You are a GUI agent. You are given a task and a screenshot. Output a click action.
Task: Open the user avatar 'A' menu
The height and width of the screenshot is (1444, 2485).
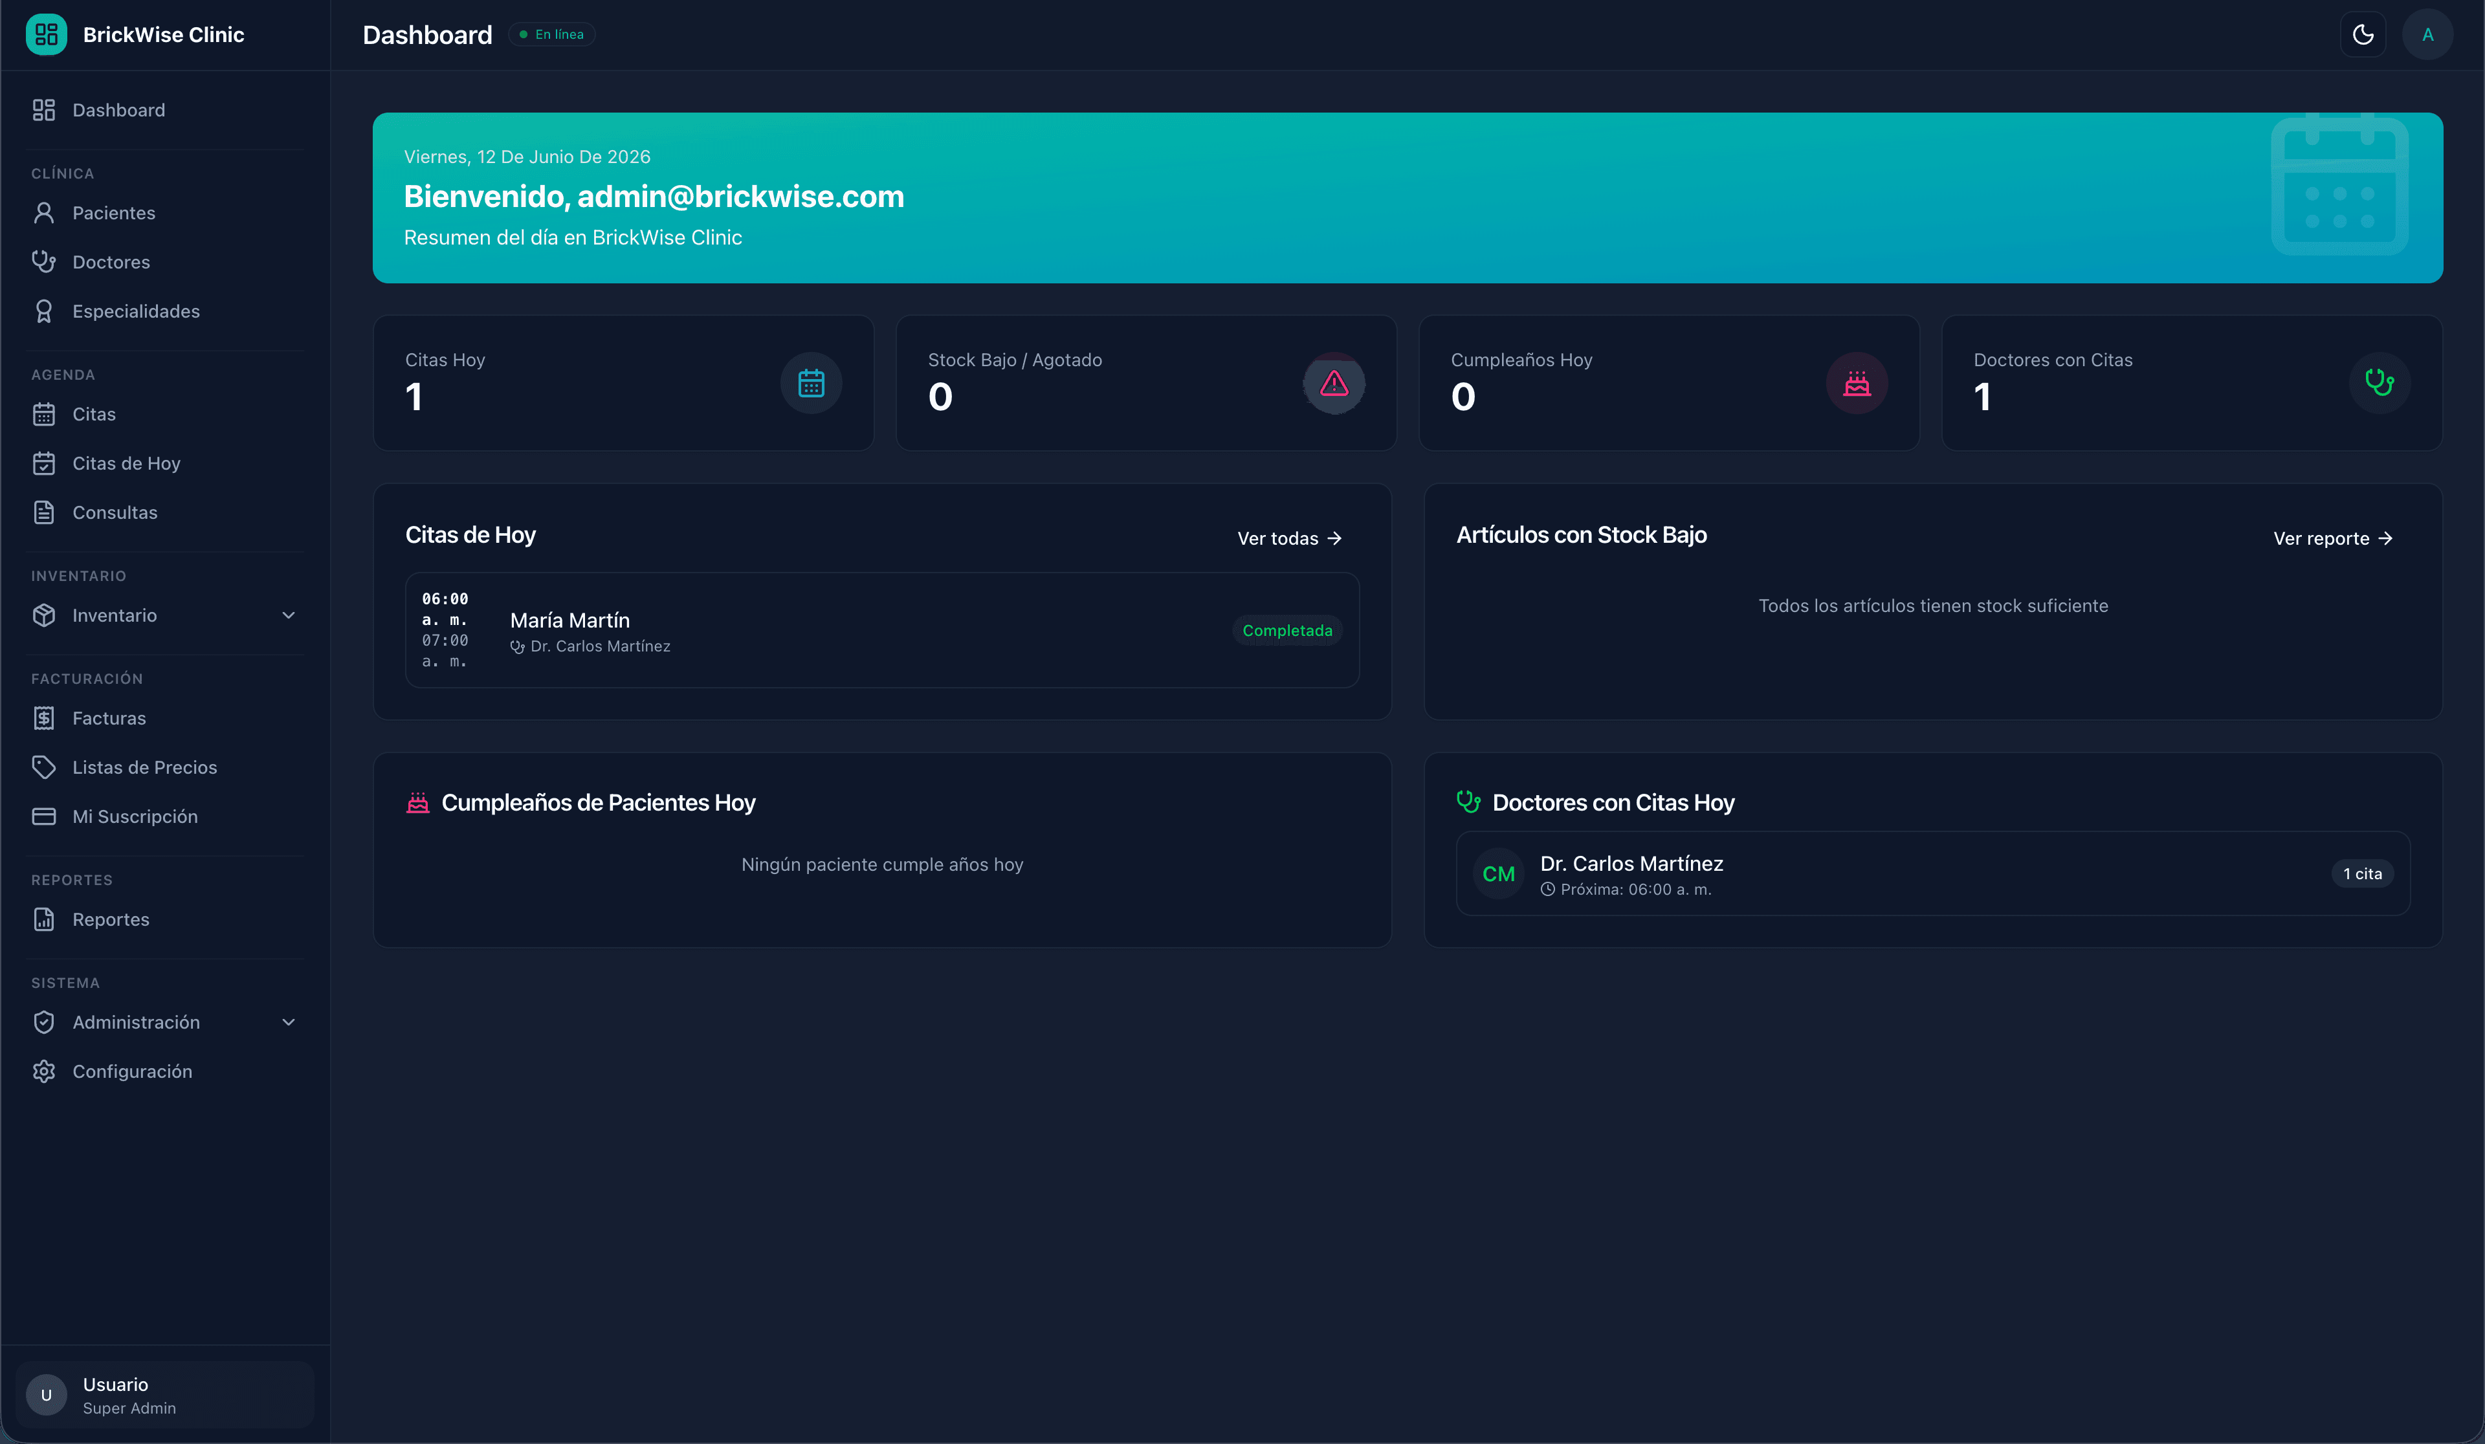pyautogui.click(x=2428, y=34)
